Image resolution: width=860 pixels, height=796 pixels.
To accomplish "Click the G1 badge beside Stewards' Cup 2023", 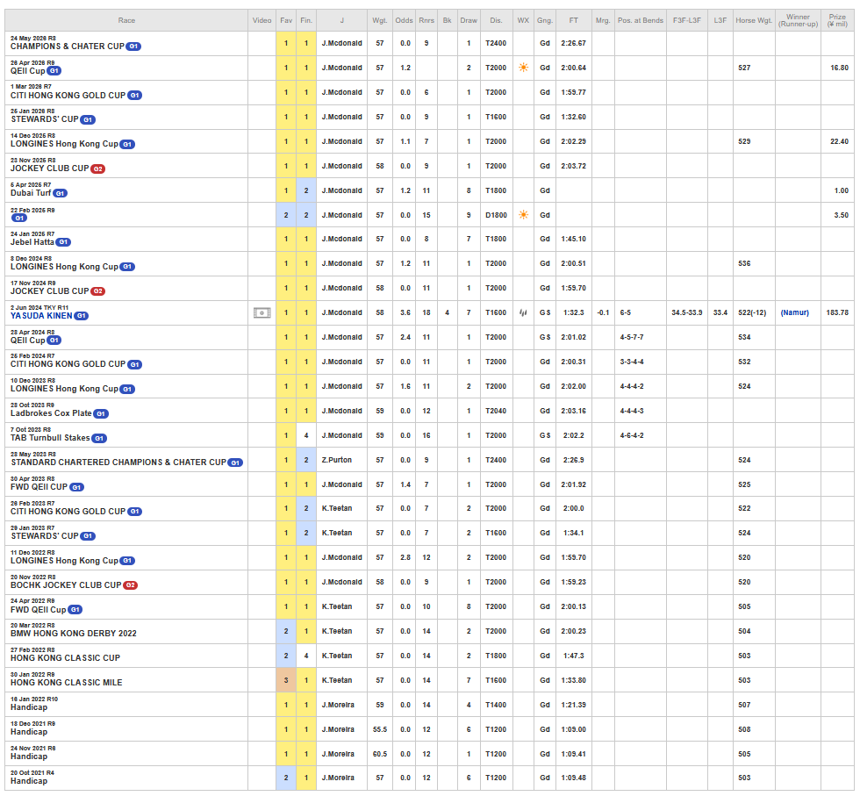I will click(88, 536).
